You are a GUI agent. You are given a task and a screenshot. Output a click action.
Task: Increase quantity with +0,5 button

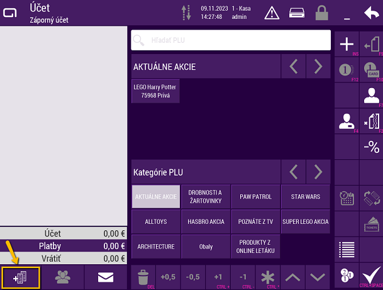click(168, 277)
